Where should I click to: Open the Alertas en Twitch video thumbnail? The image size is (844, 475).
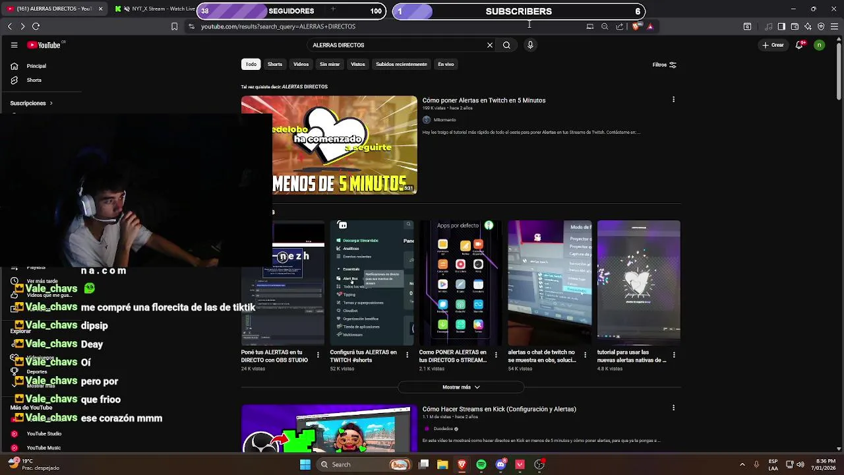click(x=329, y=145)
